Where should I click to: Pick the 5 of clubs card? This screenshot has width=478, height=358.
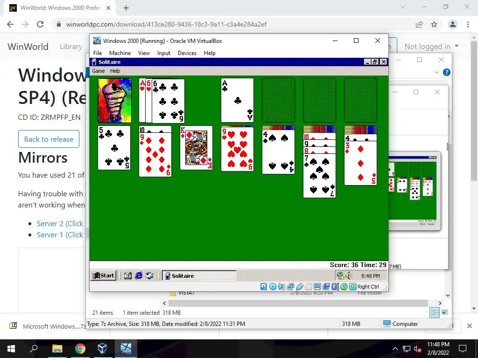pos(114,148)
